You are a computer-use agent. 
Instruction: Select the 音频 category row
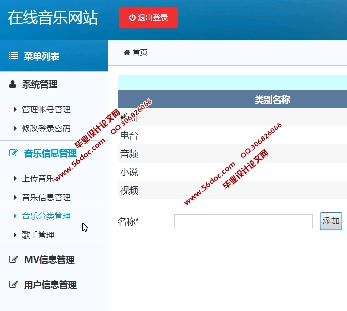pyautogui.click(x=232, y=154)
